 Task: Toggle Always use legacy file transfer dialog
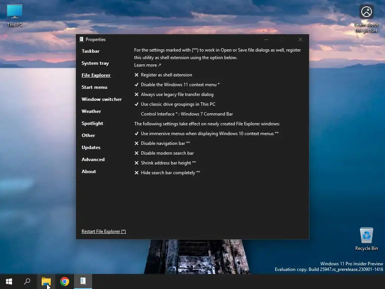[174, 94]
